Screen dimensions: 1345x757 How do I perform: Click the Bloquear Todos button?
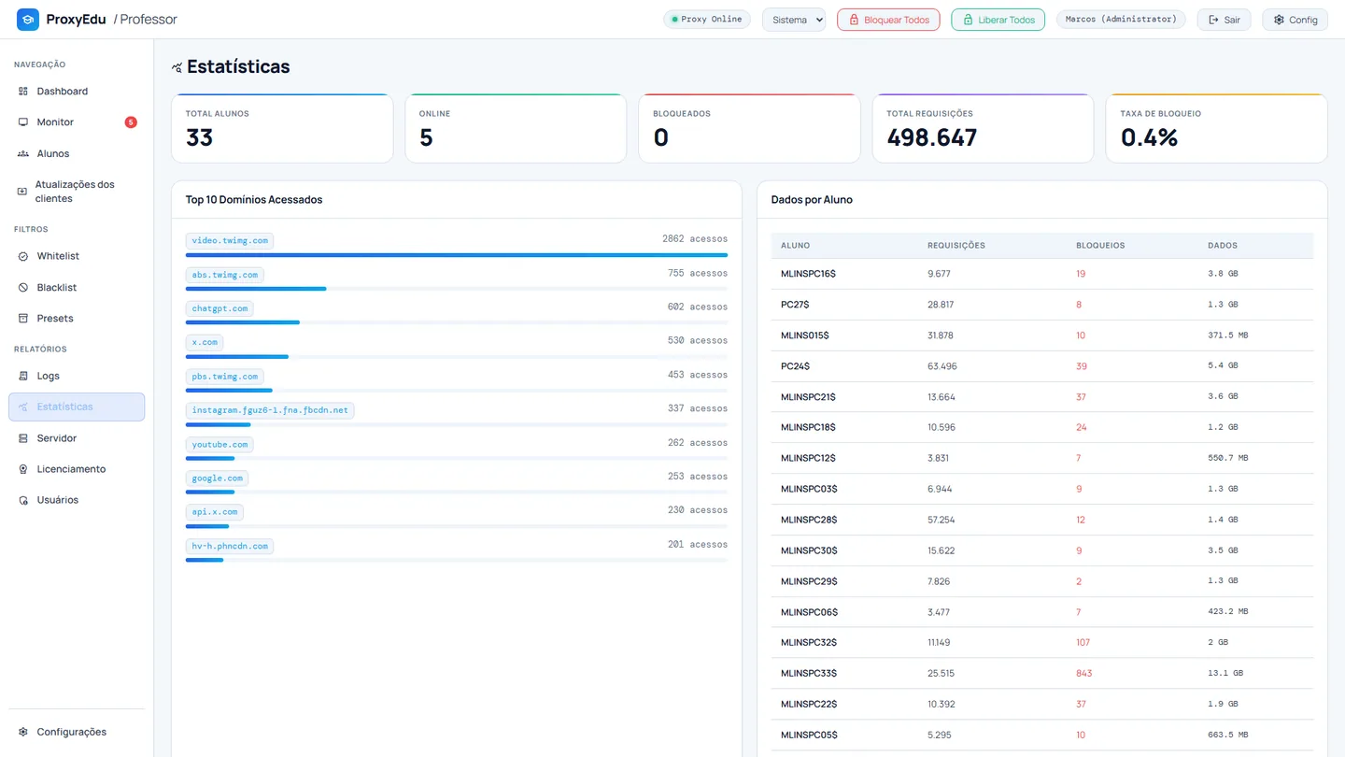[888, 20]
